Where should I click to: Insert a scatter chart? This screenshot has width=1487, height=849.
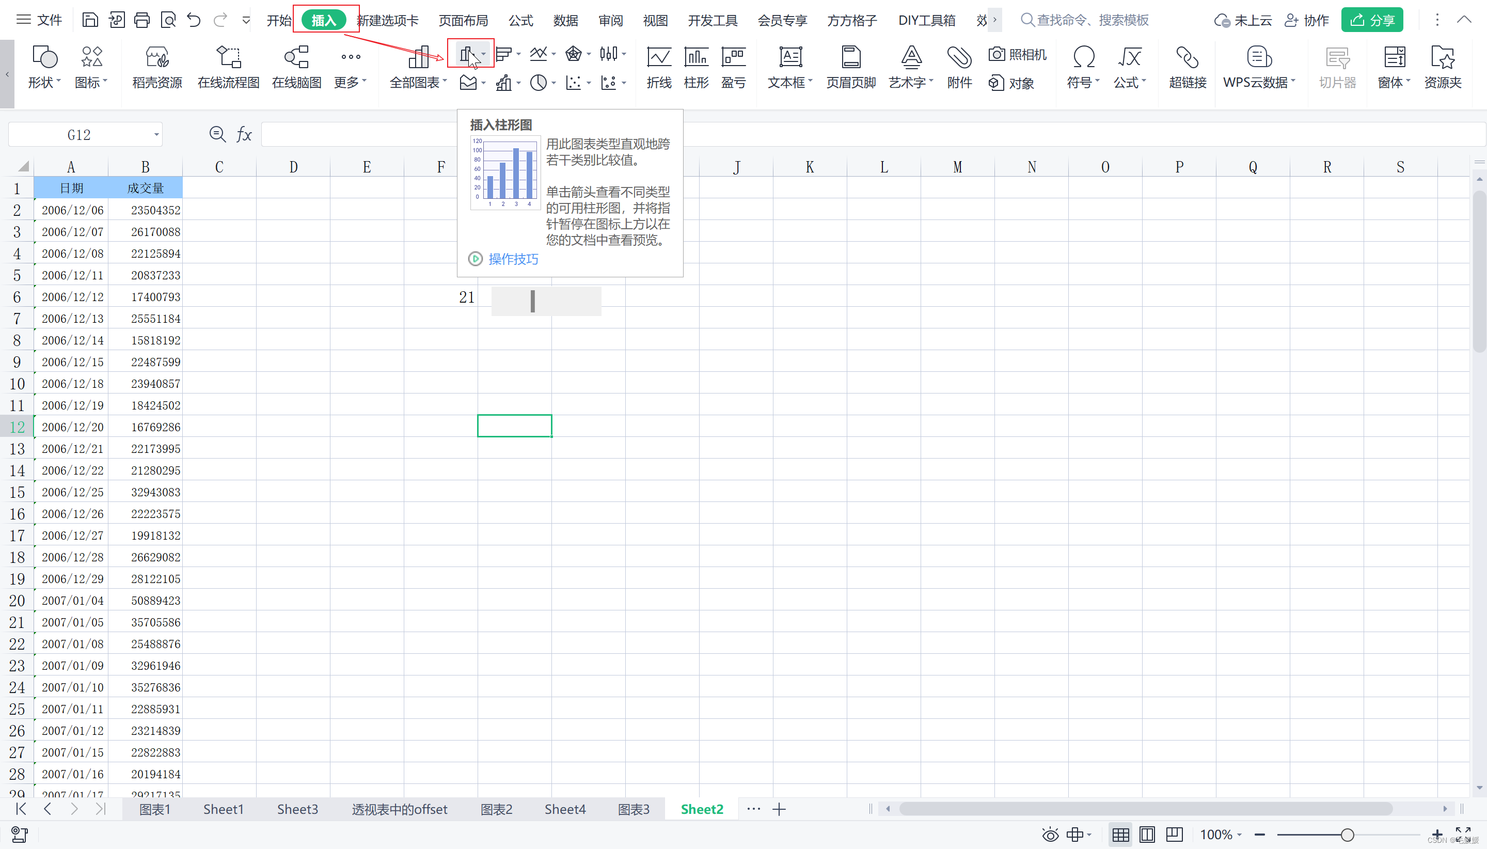click(x=574, y=83)
